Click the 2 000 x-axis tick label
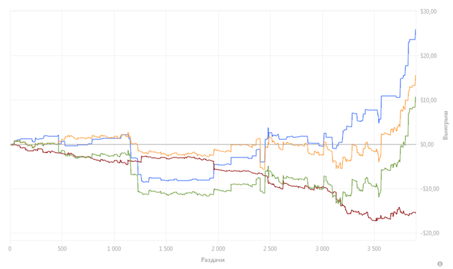Image resolution: width=453 pixels, height=269 pixels. (218, 249)
